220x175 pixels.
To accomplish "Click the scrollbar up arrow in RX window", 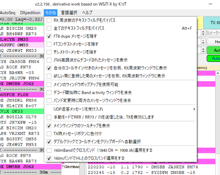I will pyautogui.click(x=218, y=73).
